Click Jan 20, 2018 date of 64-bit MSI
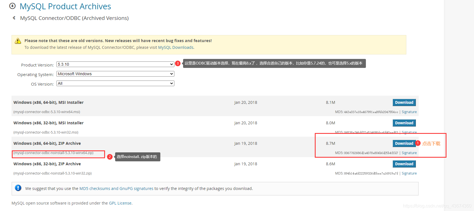 [x=246, y=102]
